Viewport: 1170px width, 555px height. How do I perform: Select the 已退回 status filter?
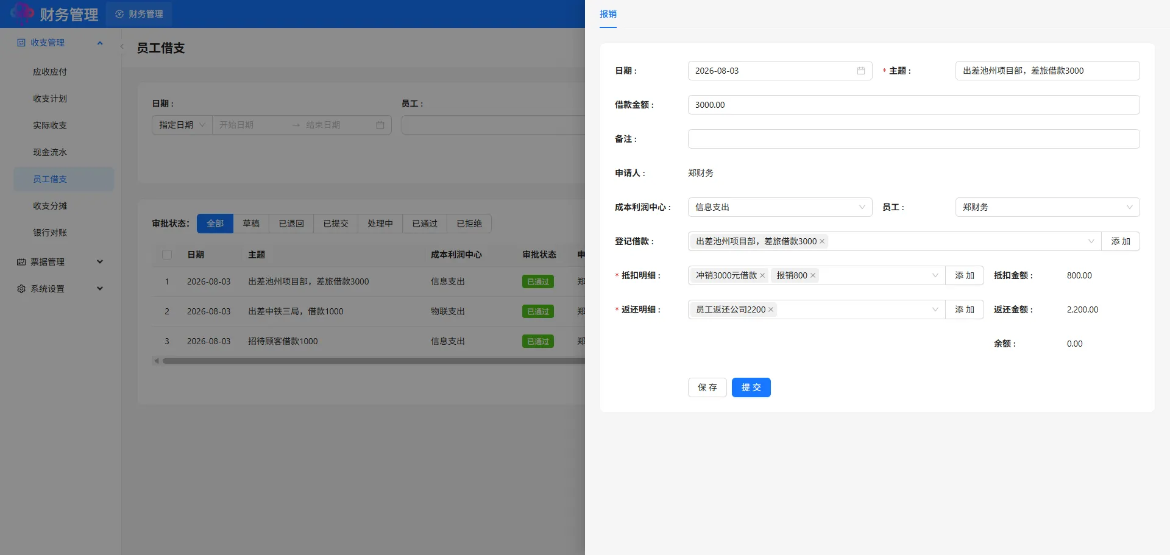tap(291, 224)
